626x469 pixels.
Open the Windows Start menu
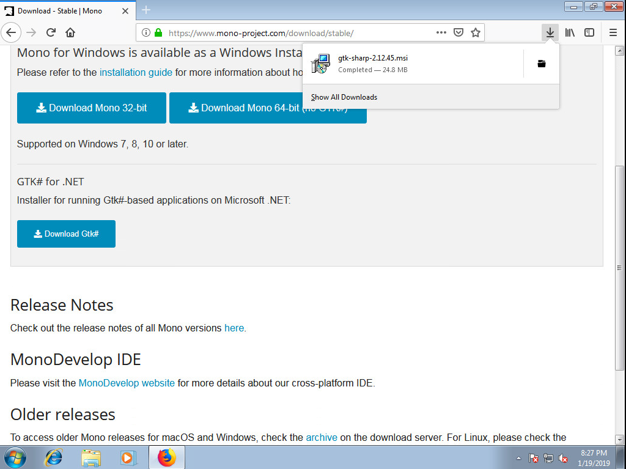point(15,457)
